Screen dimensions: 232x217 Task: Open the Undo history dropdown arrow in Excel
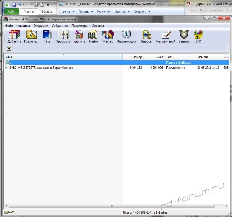pyautogui.click(x=23, y=5)
